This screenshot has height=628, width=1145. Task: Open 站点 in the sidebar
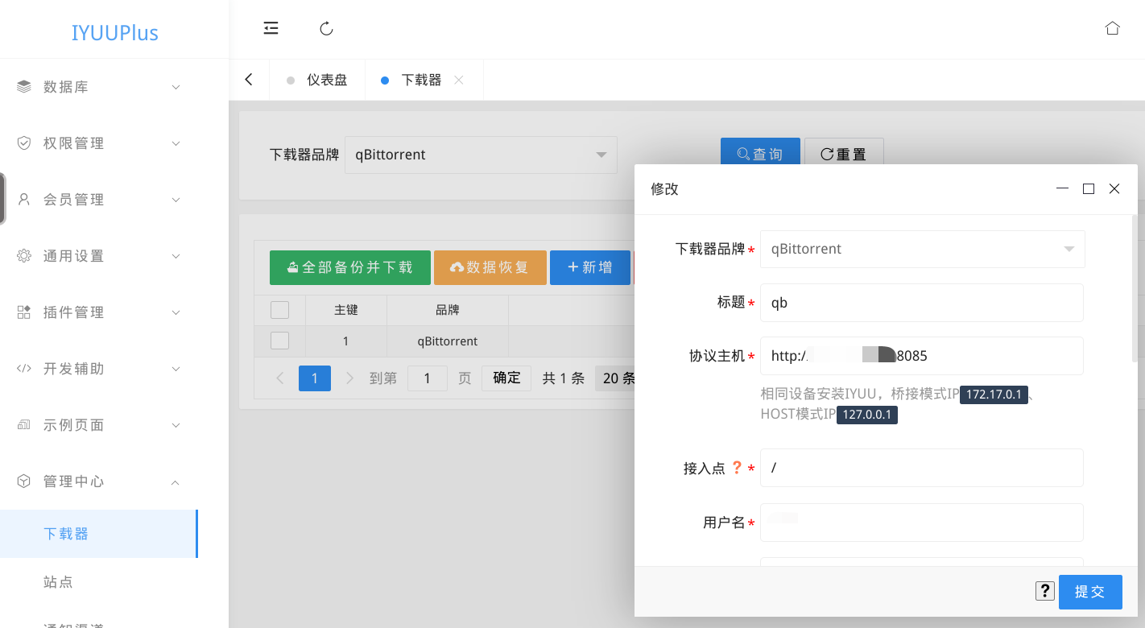(98, 582)
